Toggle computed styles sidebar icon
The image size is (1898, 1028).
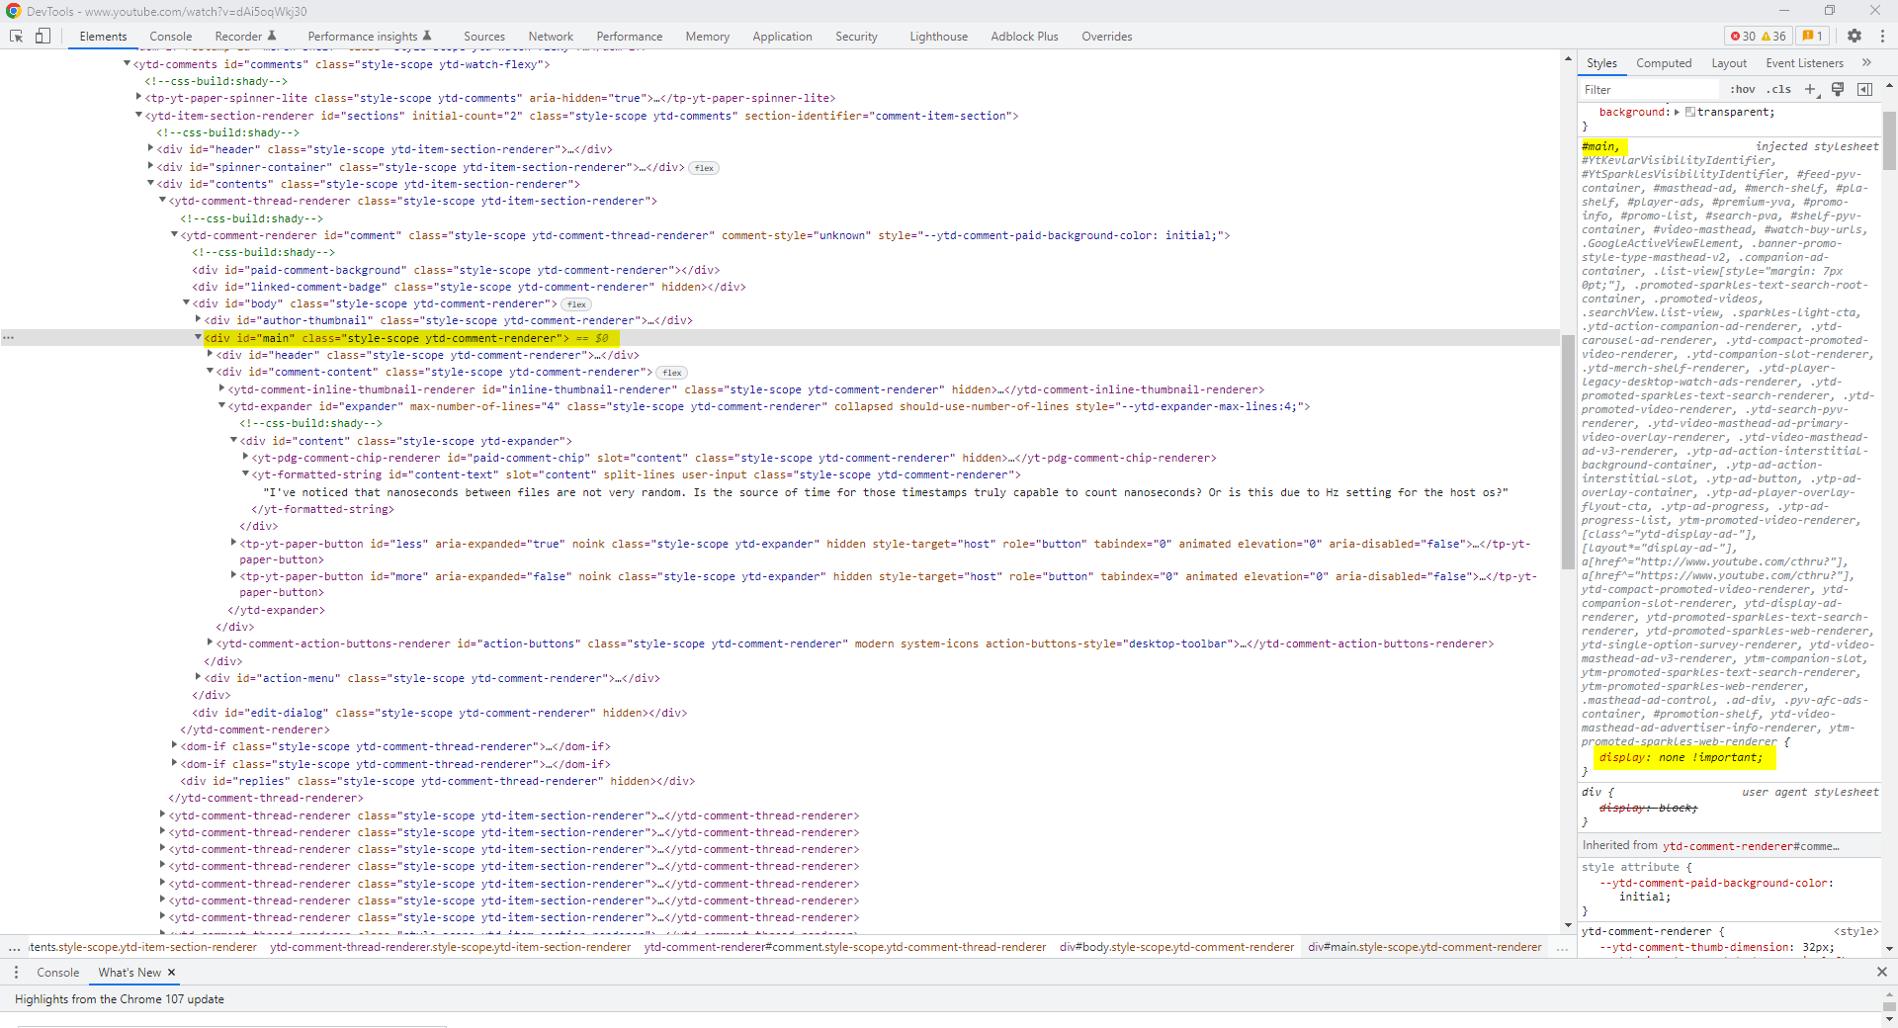[x=1864, y=89]
